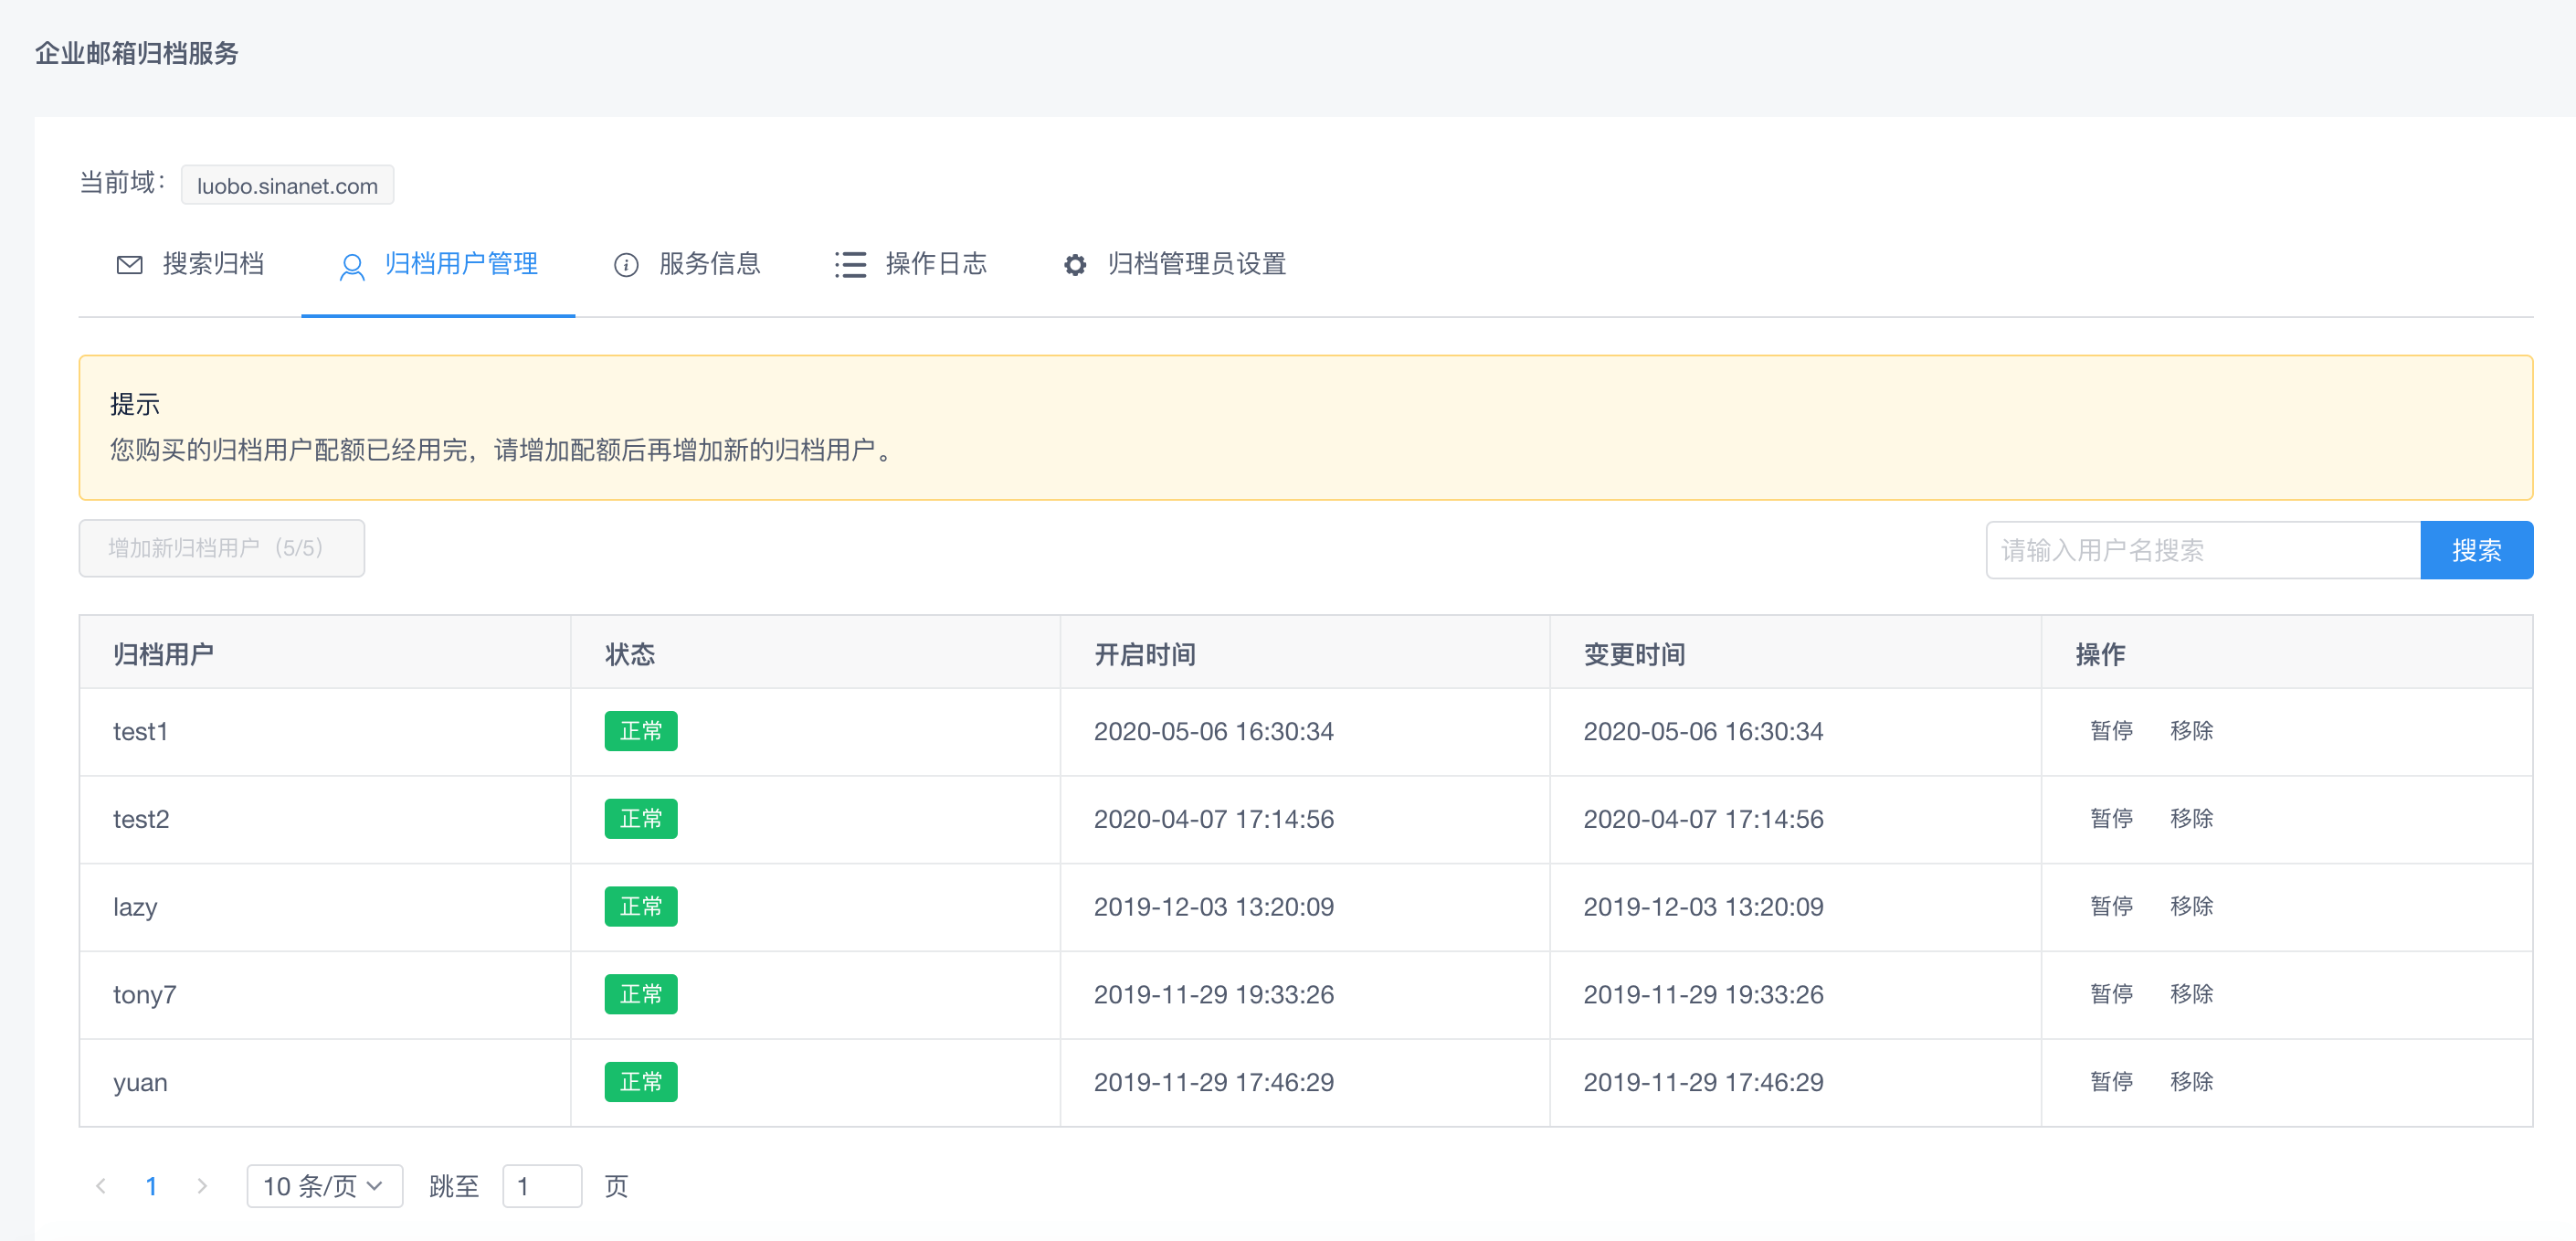Click 增加新归档用户 (5/5) button

click(221, 548)
